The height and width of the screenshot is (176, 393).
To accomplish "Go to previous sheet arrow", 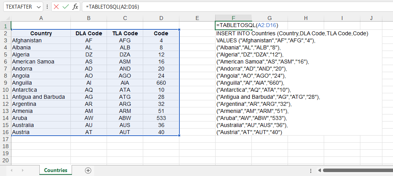I will [11, 171].
